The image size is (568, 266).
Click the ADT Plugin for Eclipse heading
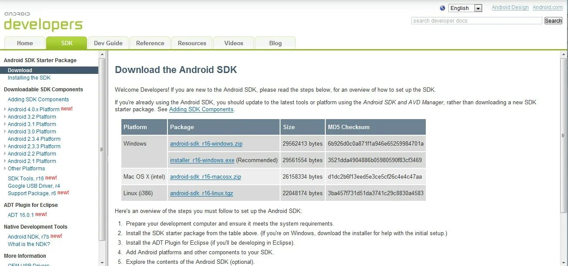[x=31, y=205]
